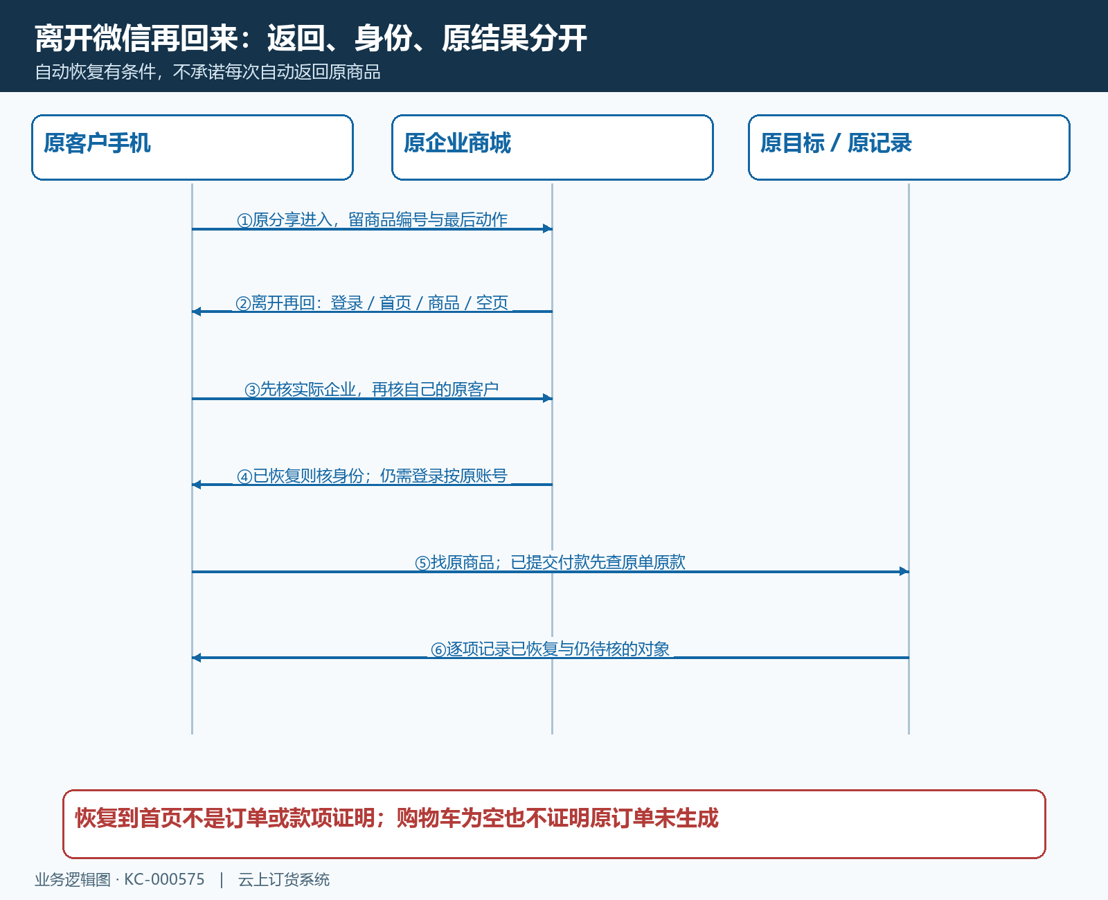The height and width of the screenshot is (900, 1108).
Task: Click the red warning note 恢复到首页不是订单或款项证明
Action: 554,824
